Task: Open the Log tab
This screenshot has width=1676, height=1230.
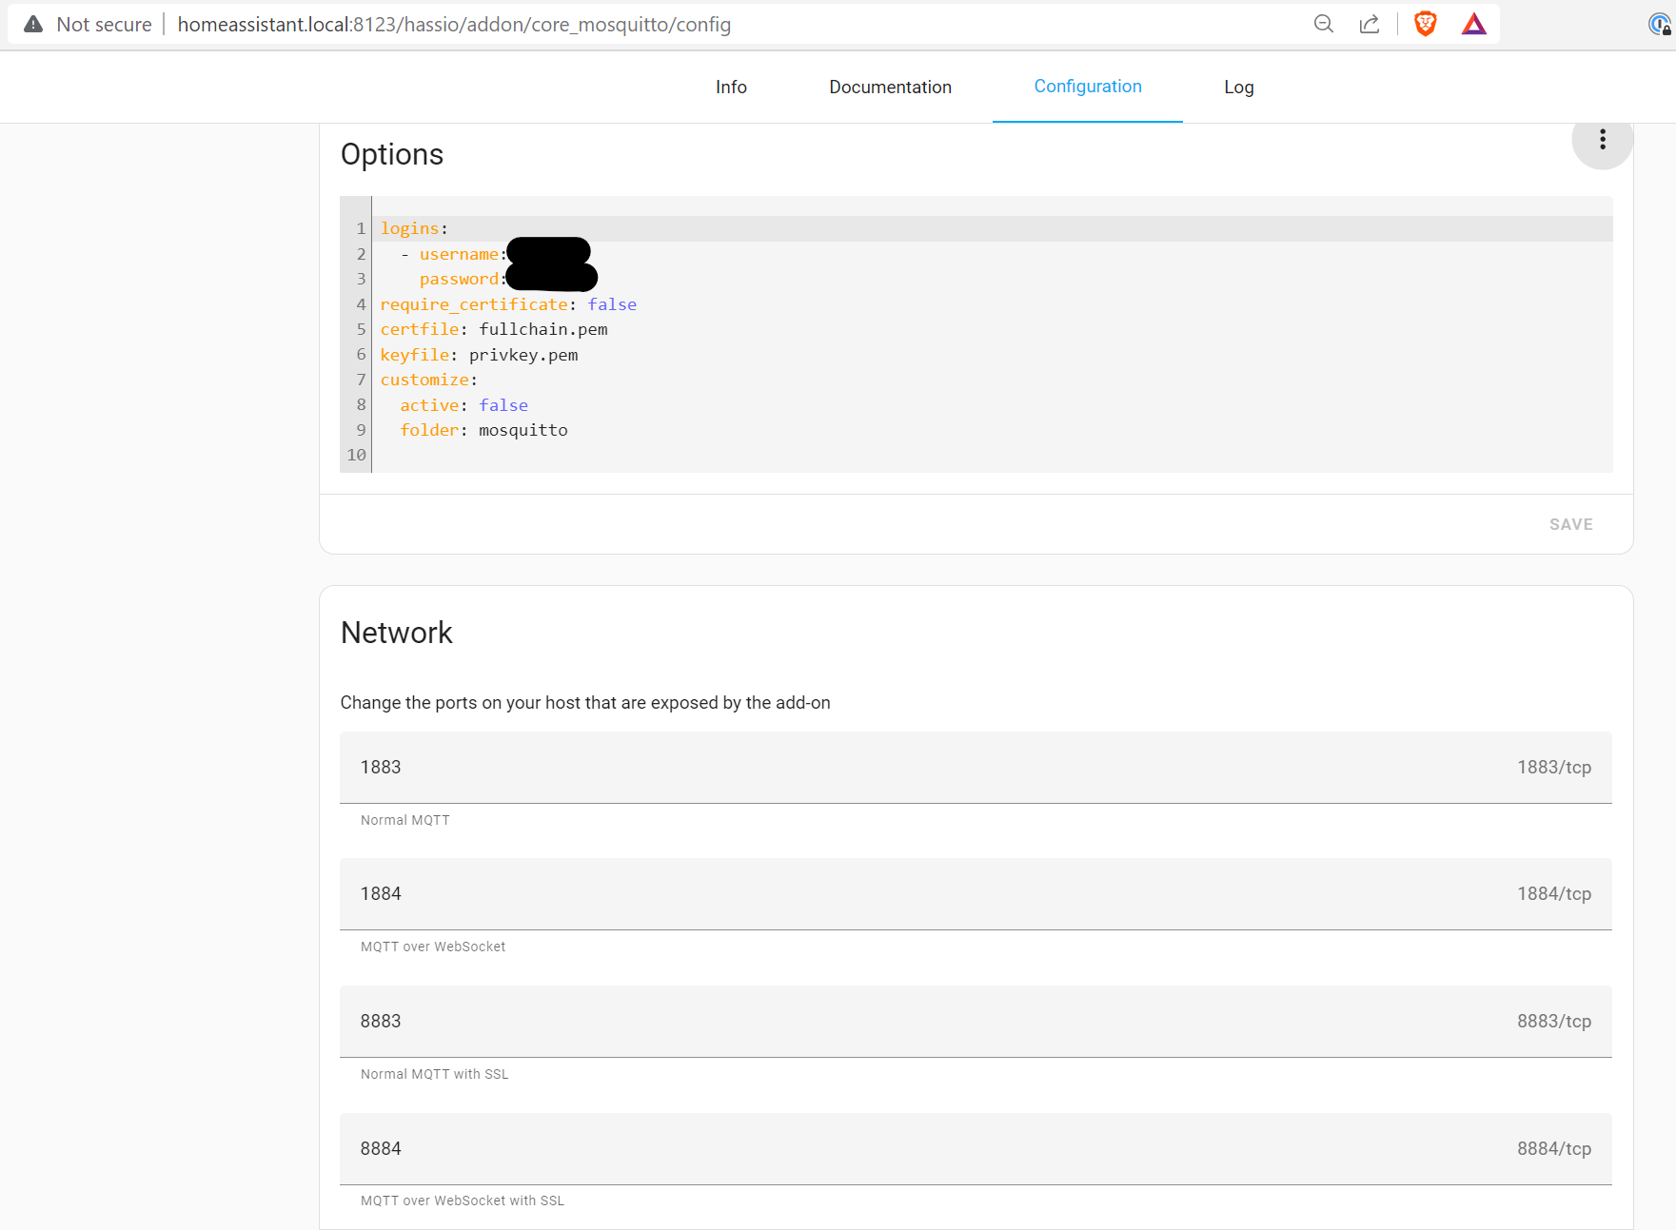Action: 1238,88
